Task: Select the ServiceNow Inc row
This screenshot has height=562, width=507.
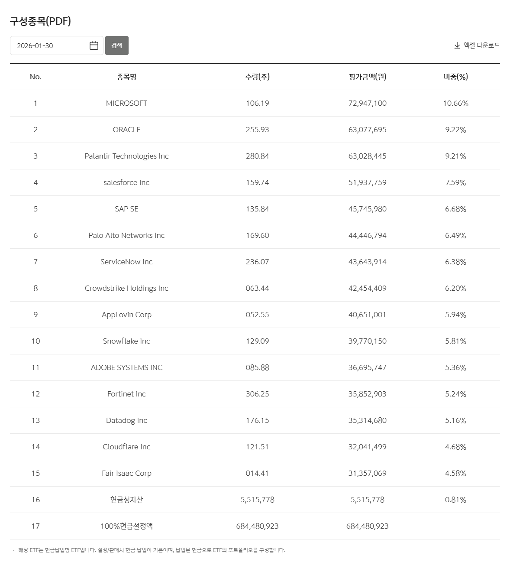Action: click(126, 262)
